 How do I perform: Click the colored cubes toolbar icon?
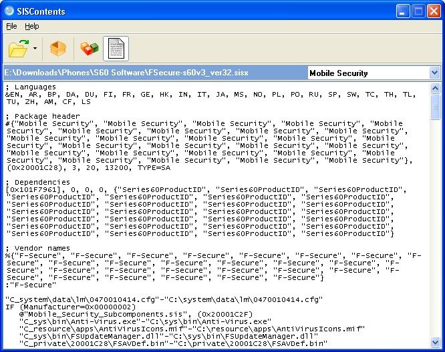click(x=89, y=49)
